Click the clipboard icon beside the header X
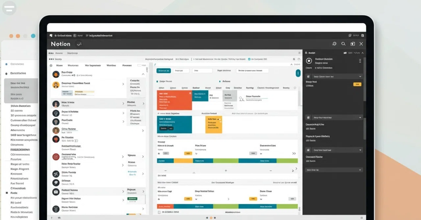Viewport: 421px width, 220px height. (x=353, y=44)
